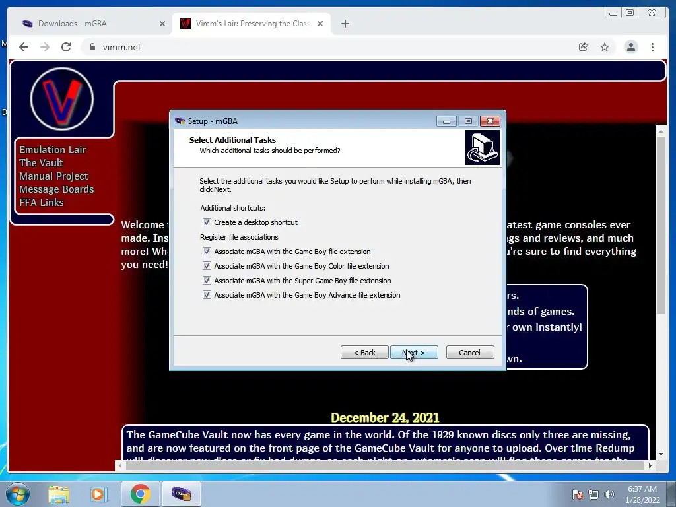Open the Windows Start menu
This screenshot has height=507, width=676.
(17, 494)
